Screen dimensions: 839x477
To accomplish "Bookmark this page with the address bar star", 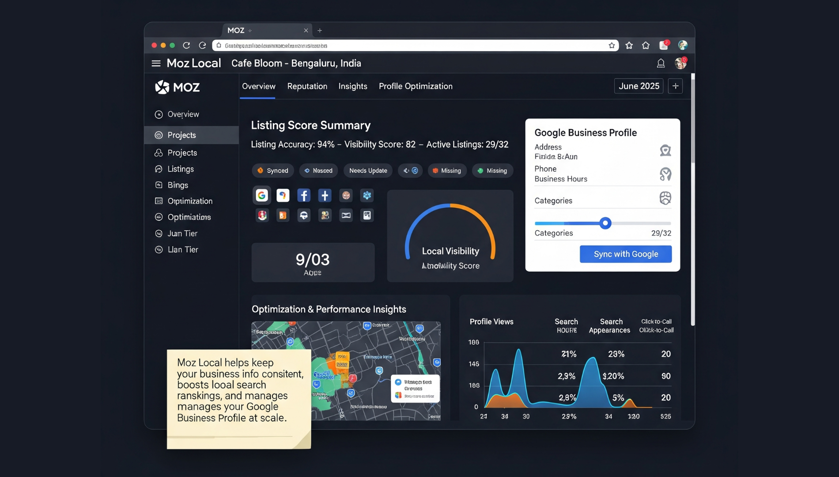I will pos(612,45).
